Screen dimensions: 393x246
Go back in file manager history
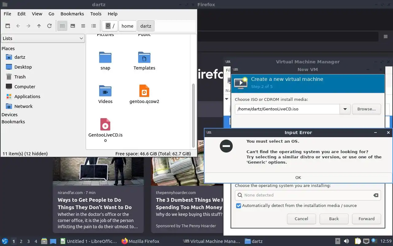coord(18,26)
